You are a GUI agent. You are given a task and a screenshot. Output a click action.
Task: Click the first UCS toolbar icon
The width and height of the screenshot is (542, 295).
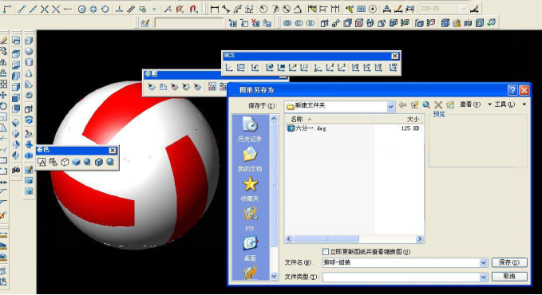[x=229, y=68]
